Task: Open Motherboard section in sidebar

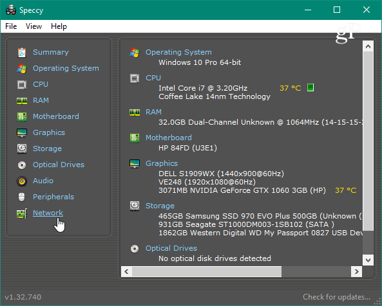Action: [56, 116]
